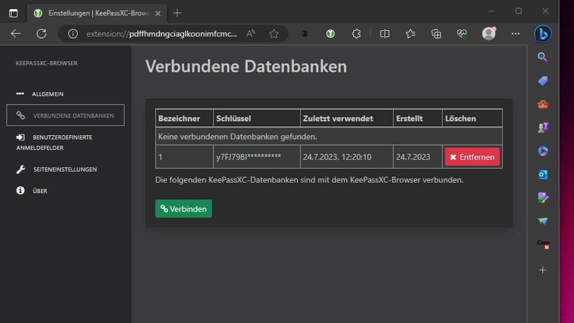The image size is (574, 323).
Task: Reload the page with the refresh icon
Action: pos(42,33)
